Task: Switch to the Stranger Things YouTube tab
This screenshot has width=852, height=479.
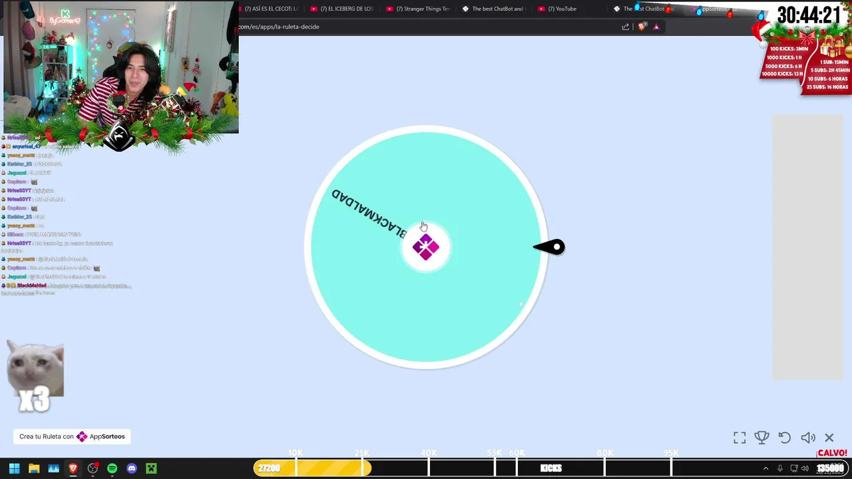Action: pyautogui.click(x=418, y=9)
